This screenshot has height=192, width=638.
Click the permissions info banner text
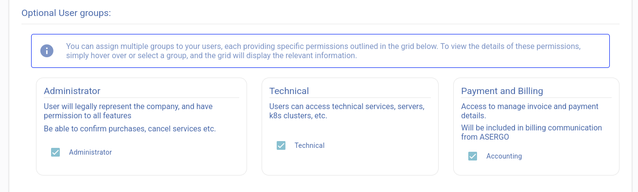(323, 51)
